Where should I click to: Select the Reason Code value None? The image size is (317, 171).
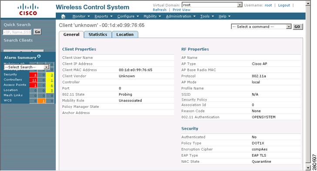[x=256, y=111]
